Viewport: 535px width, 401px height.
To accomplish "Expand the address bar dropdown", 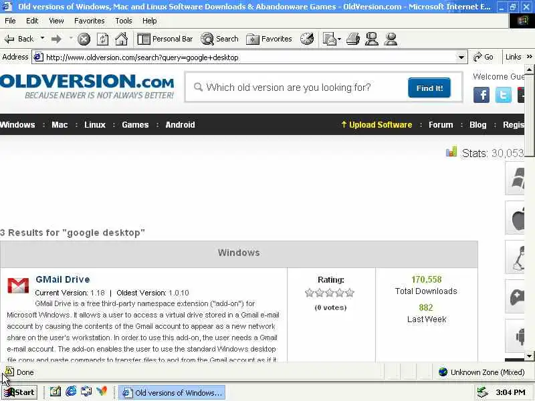I will pos(461,57).
